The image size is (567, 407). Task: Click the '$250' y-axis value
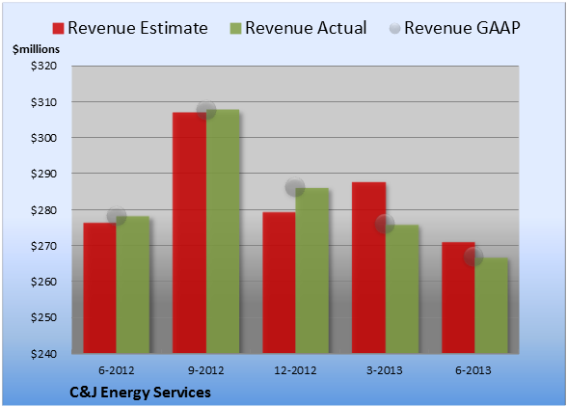43,317
